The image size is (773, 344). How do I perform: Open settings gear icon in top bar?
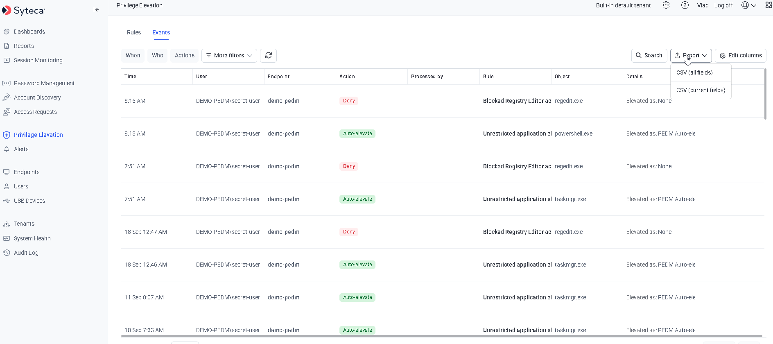tap(666, 5)
